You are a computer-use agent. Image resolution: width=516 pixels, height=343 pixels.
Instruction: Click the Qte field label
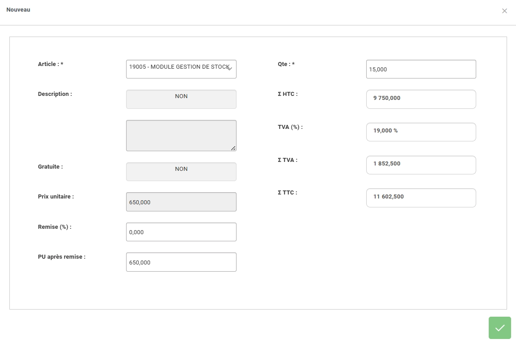[x=286, y=64]
